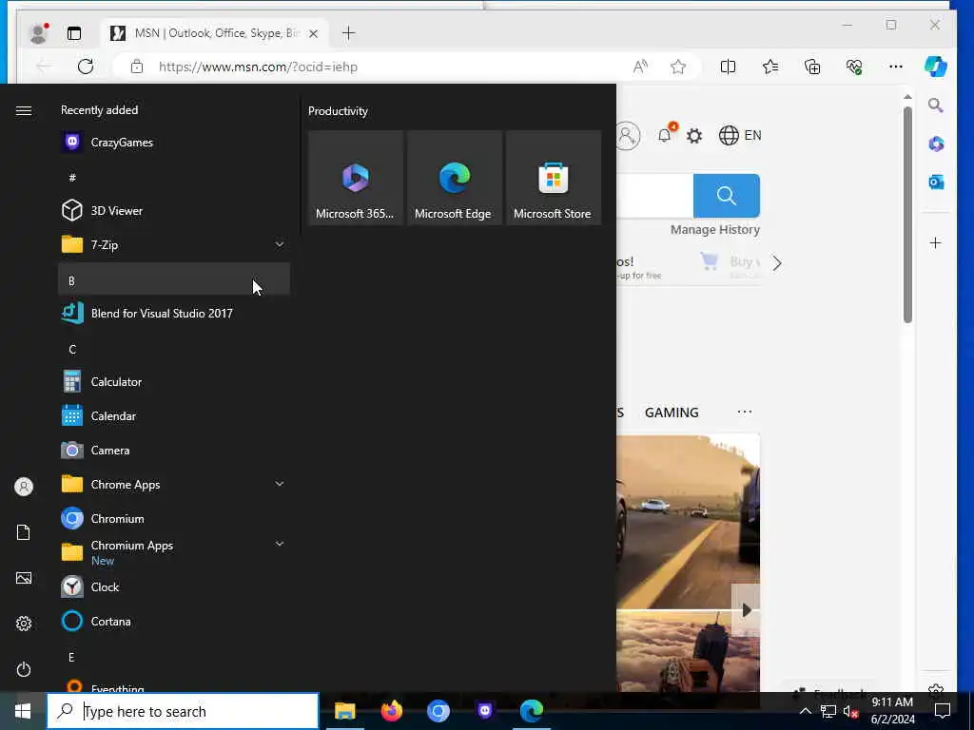974x730 pixels.
Task: Open Calendar app
Action: [174, 416]
